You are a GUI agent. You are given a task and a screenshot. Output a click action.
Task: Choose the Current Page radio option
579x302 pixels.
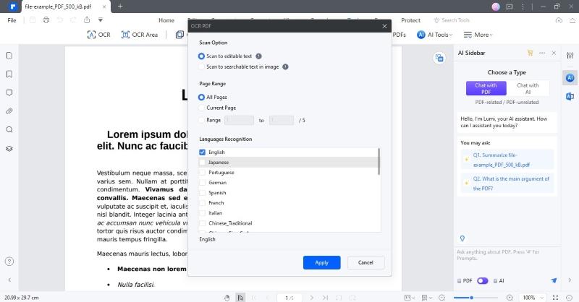tap(201, 108)
